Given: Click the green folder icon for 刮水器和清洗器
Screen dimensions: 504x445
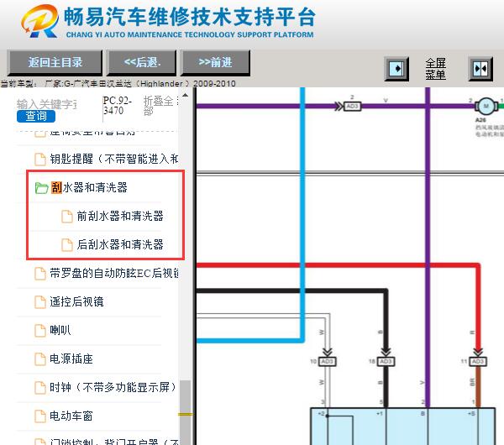Looking at the screenshot, I should tap(41, 188).
